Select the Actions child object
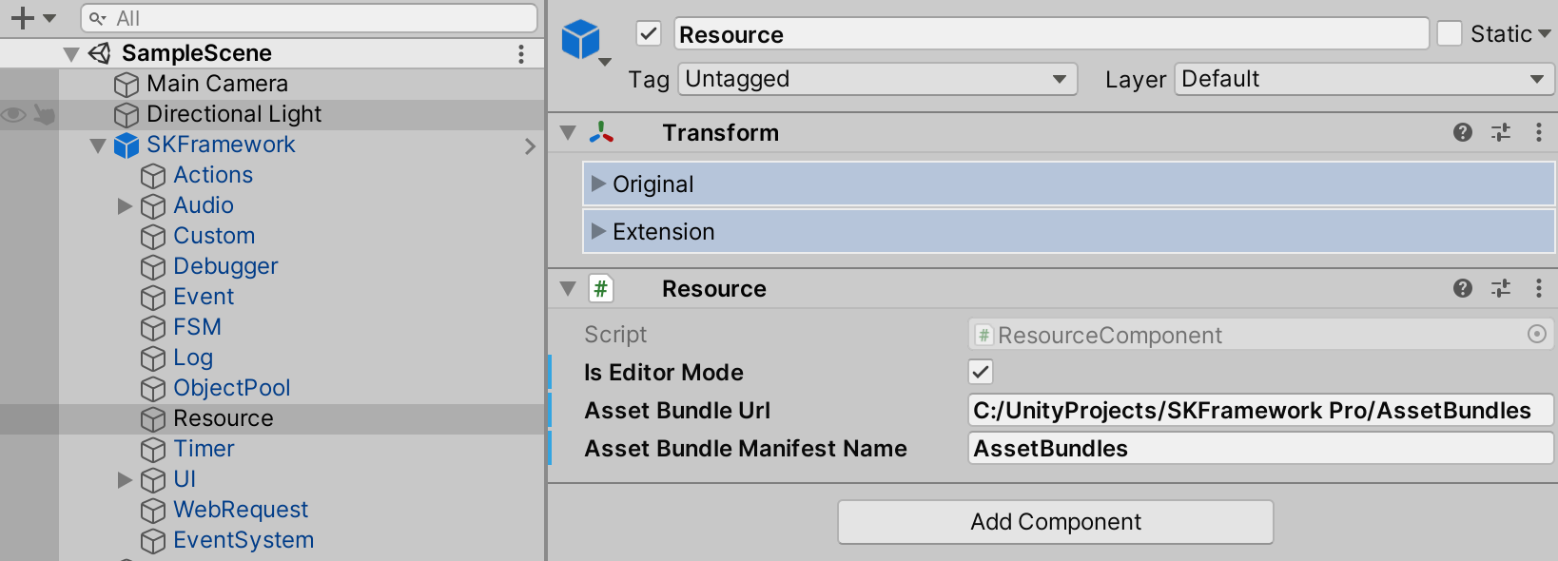1558x561 pixels. click(x=213, y=175)
